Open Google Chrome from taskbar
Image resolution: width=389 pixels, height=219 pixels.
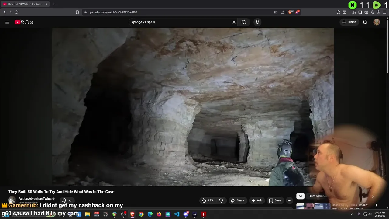point(141,214)
